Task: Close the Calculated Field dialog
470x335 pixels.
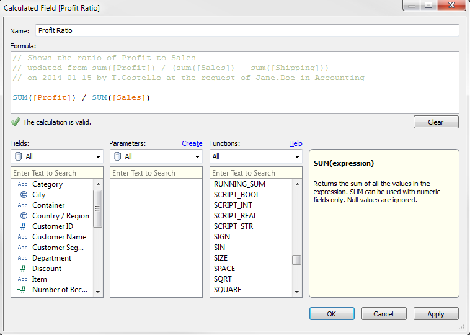Action: [x=452, y=5]
